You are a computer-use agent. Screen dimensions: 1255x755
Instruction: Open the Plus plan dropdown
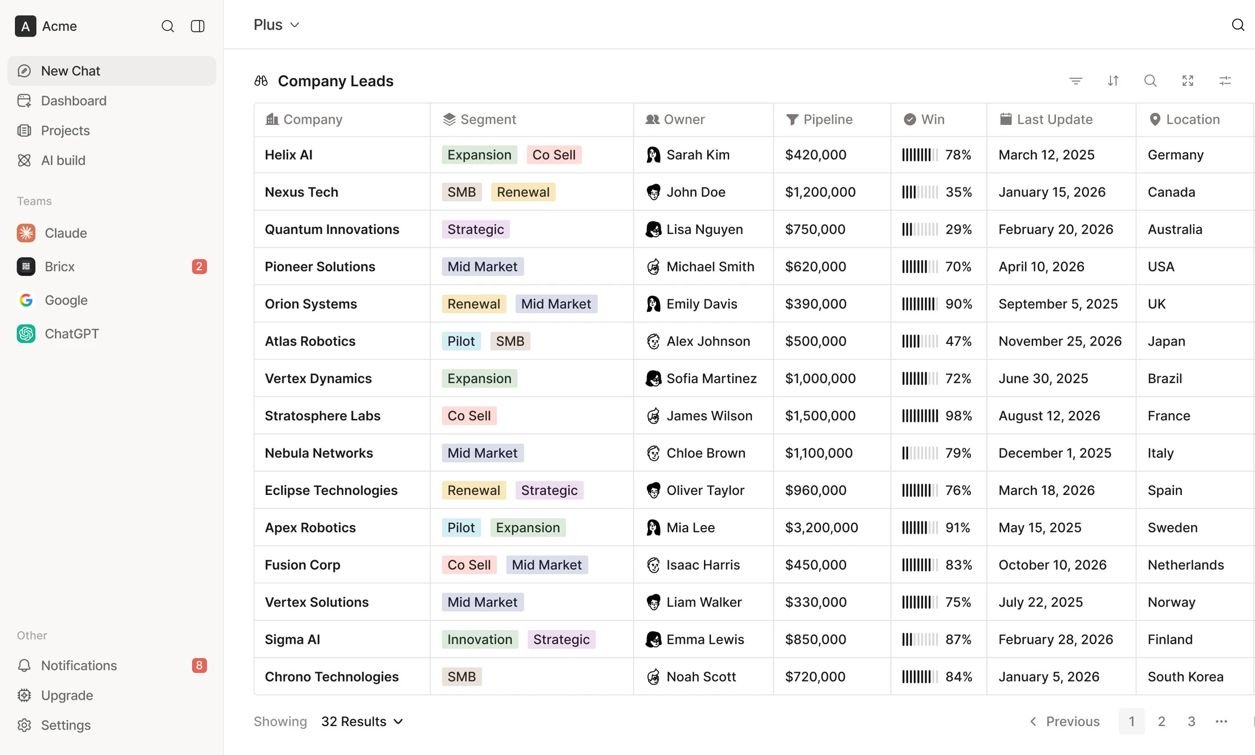tap(277, 25)
